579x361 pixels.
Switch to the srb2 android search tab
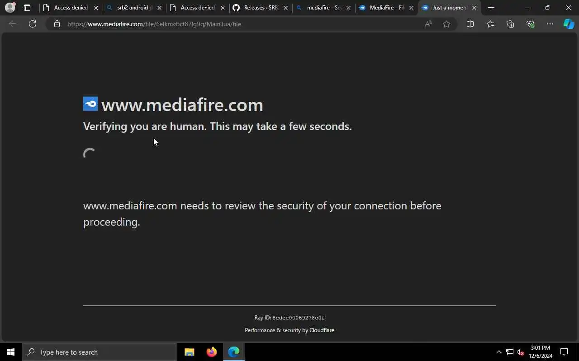[134, 8]
